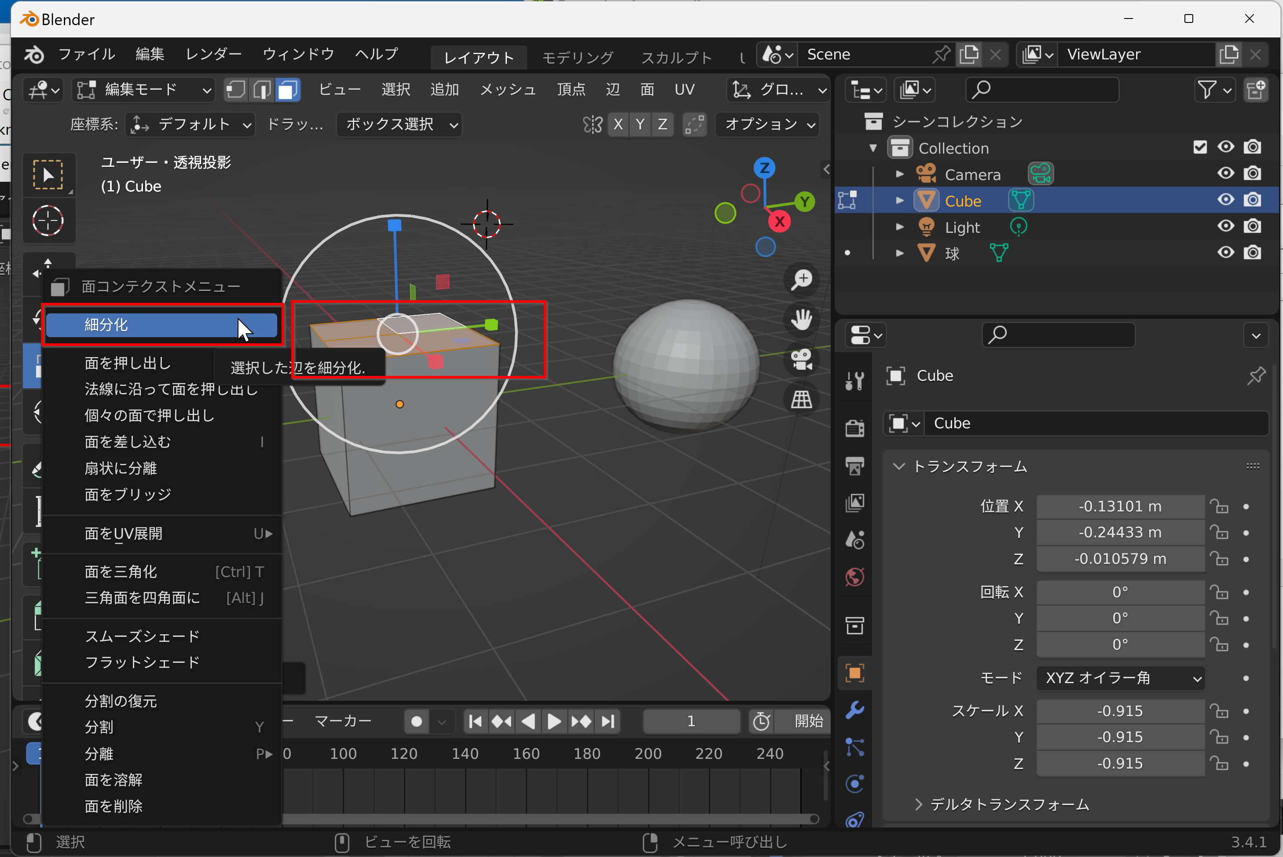1283x857 pixels.
Task: Select vertex selection mode icon
Action: pyautogui.click(x=236, y=90)
